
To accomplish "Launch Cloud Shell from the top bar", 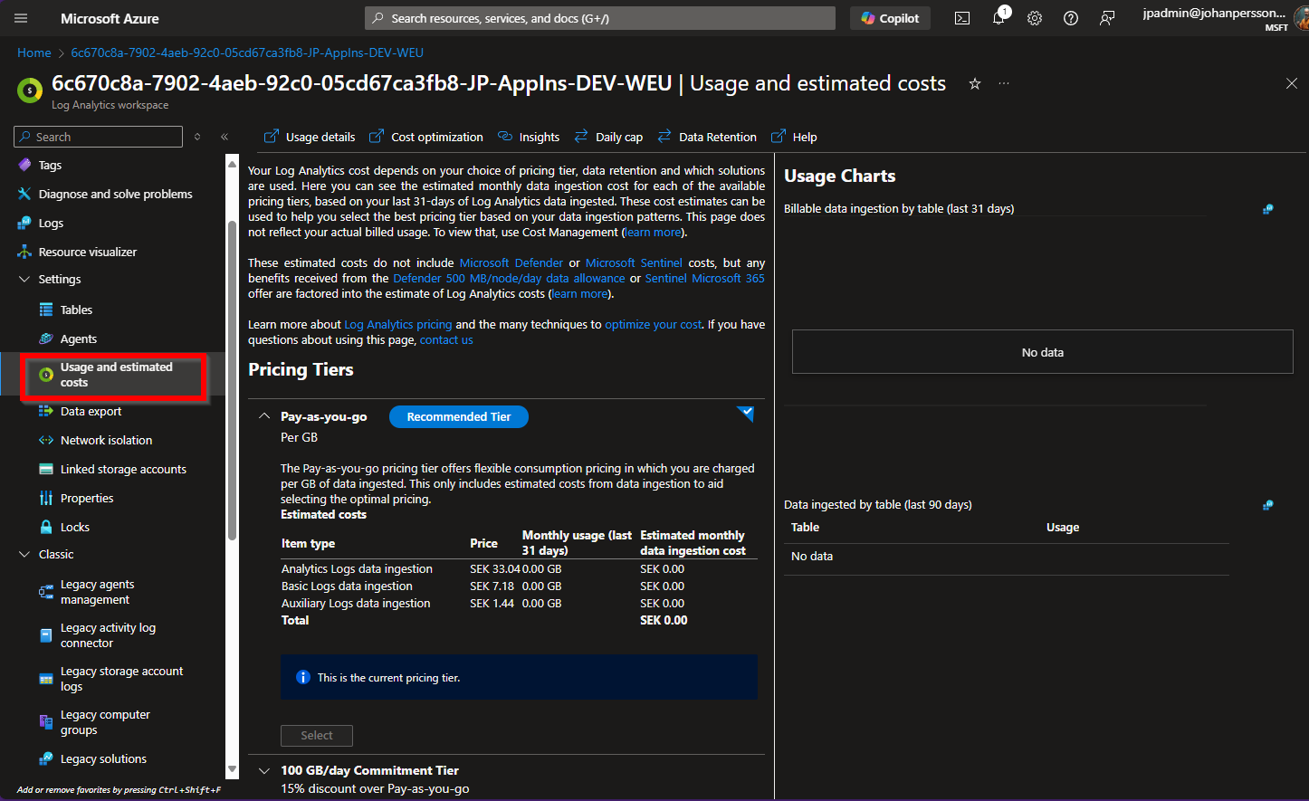I will click(962, 18).
